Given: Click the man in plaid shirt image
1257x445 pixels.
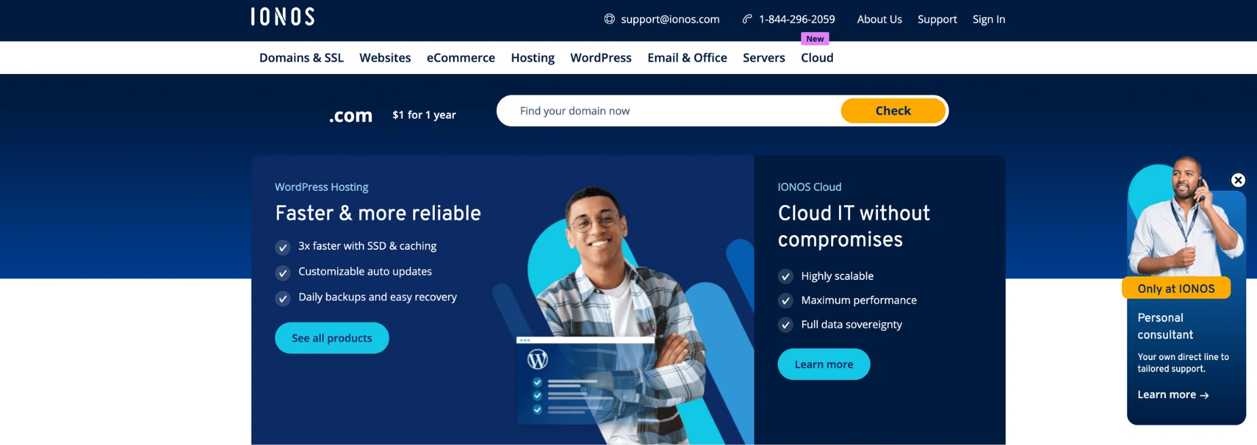Looking at the screenshot, I should (618, 316).
